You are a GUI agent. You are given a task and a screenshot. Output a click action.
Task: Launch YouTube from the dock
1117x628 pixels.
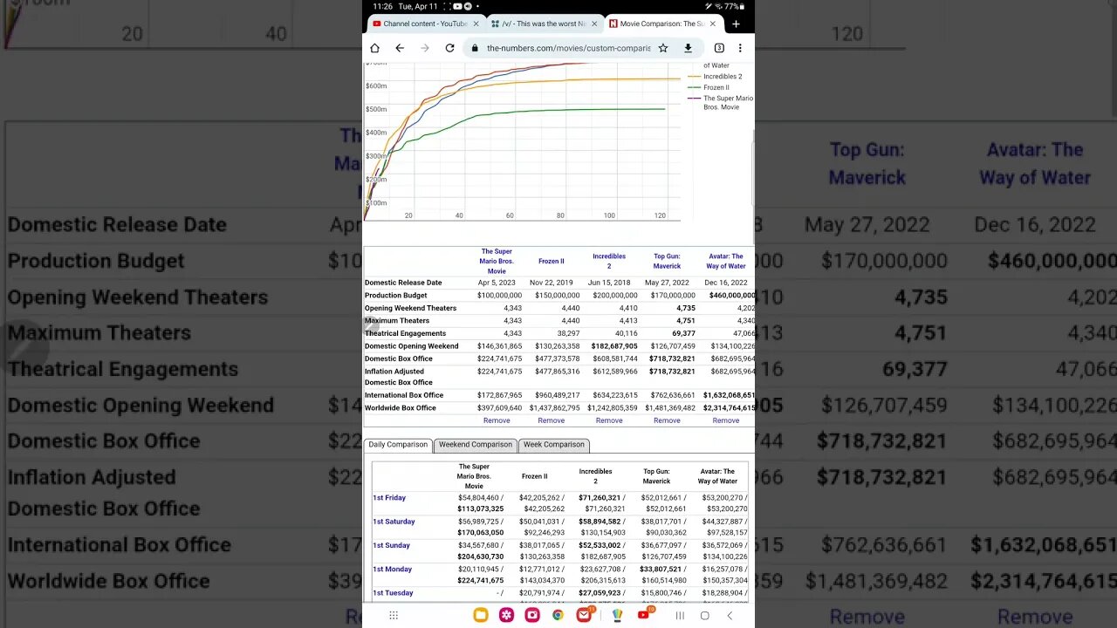tap(644, 615)
